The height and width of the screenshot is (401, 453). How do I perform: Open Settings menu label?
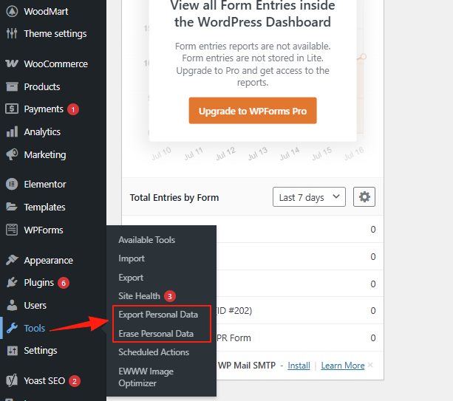point(41,351)
